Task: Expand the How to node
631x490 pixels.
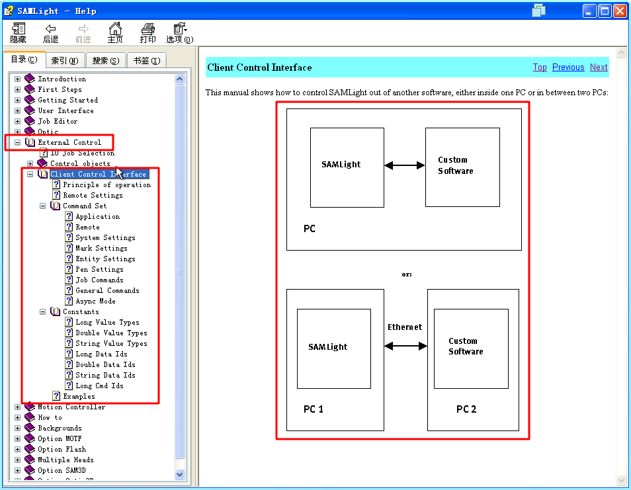Action: point(17,417)
